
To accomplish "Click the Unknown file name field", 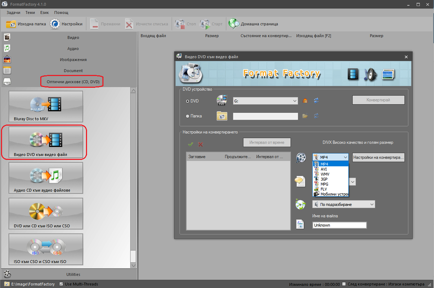I will pos(340,225).
